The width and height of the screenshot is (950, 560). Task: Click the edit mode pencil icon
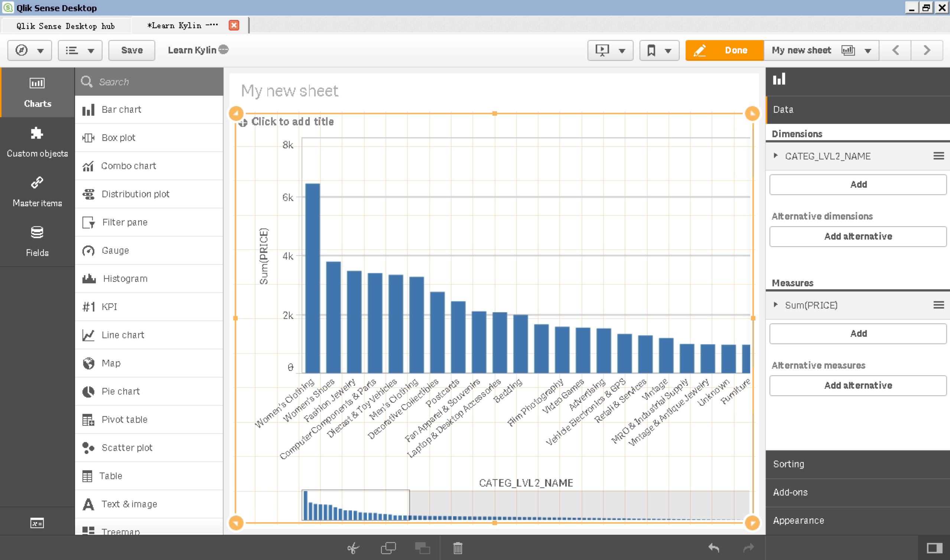pyautogui.click(x=700, y=50)
